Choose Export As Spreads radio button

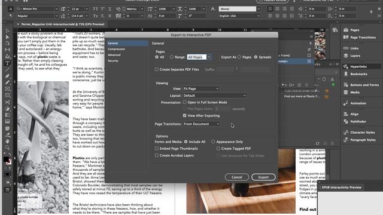pyautogui.click(x=256, y=57)
